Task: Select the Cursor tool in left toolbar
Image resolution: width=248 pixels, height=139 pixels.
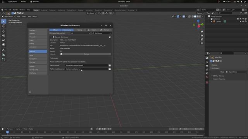Action: point(3,26)
